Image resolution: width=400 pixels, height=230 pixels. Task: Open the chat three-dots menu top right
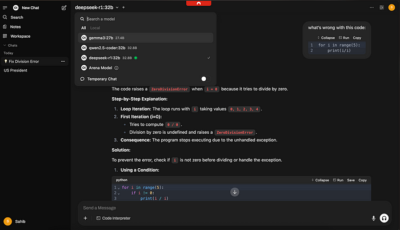click(371, 7)
